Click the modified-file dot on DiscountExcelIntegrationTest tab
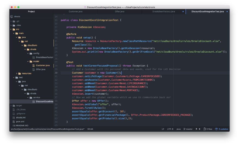The image size is (239, 145). [x=227, y=11]
